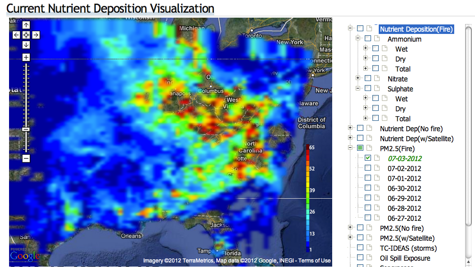Expand the PM2.5(w/Satellite) node

[x=350, y=237]
